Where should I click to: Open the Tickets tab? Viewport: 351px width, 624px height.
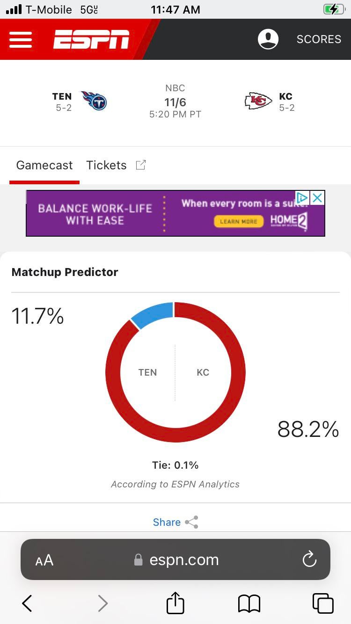107,165
